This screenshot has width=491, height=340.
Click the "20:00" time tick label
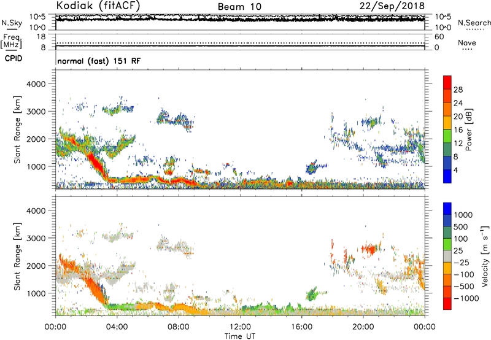click(x=363, y=327)
